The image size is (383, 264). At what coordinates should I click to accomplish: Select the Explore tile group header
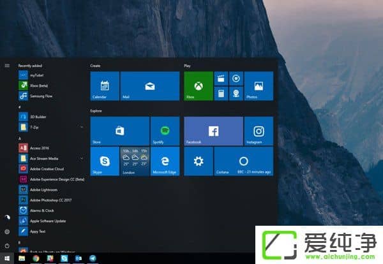(x=96, y=111)
